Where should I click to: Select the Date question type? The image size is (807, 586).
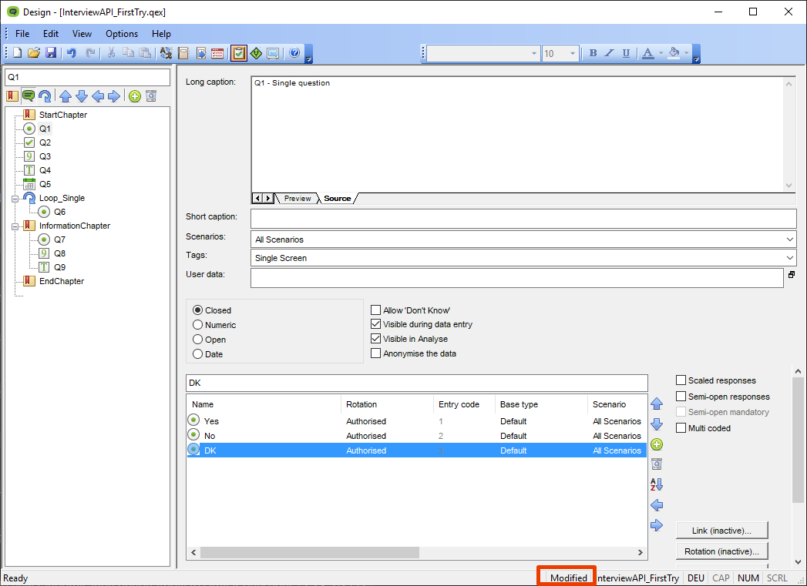197,353
